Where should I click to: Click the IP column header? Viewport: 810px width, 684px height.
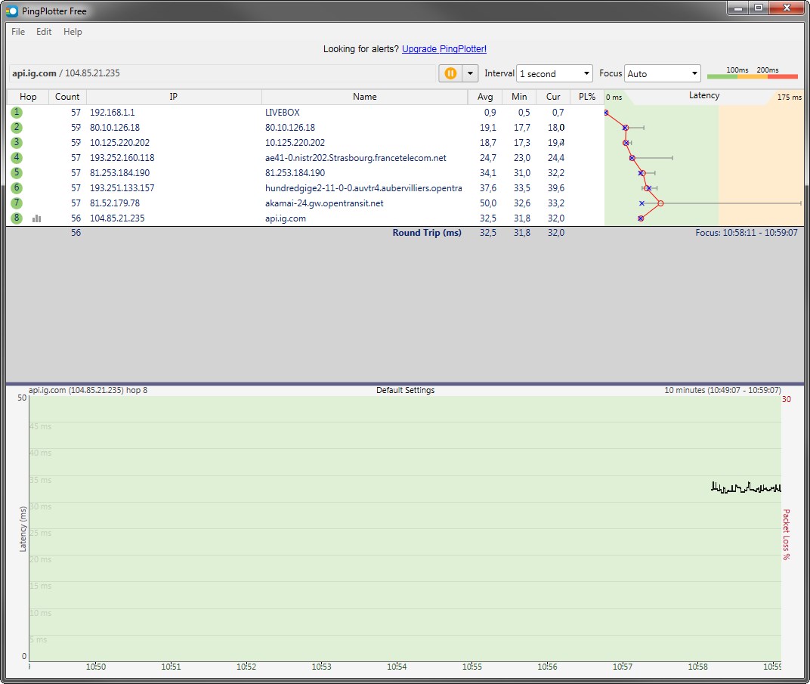pos(174,97)
